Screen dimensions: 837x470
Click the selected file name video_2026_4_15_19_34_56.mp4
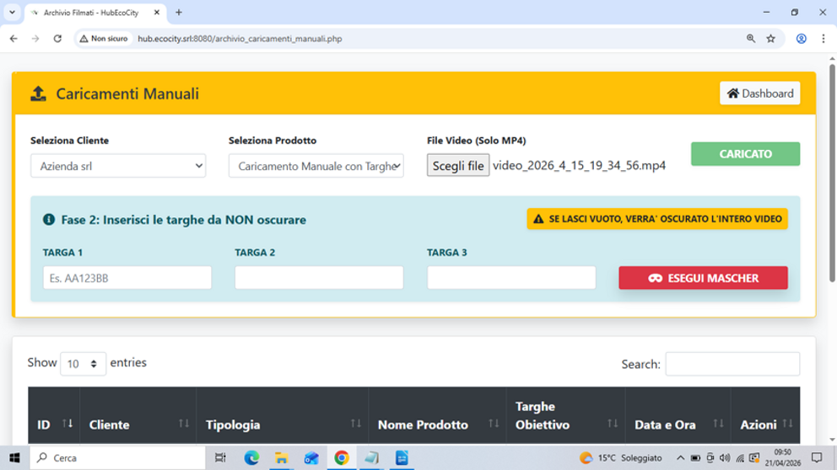click(579, 165)
